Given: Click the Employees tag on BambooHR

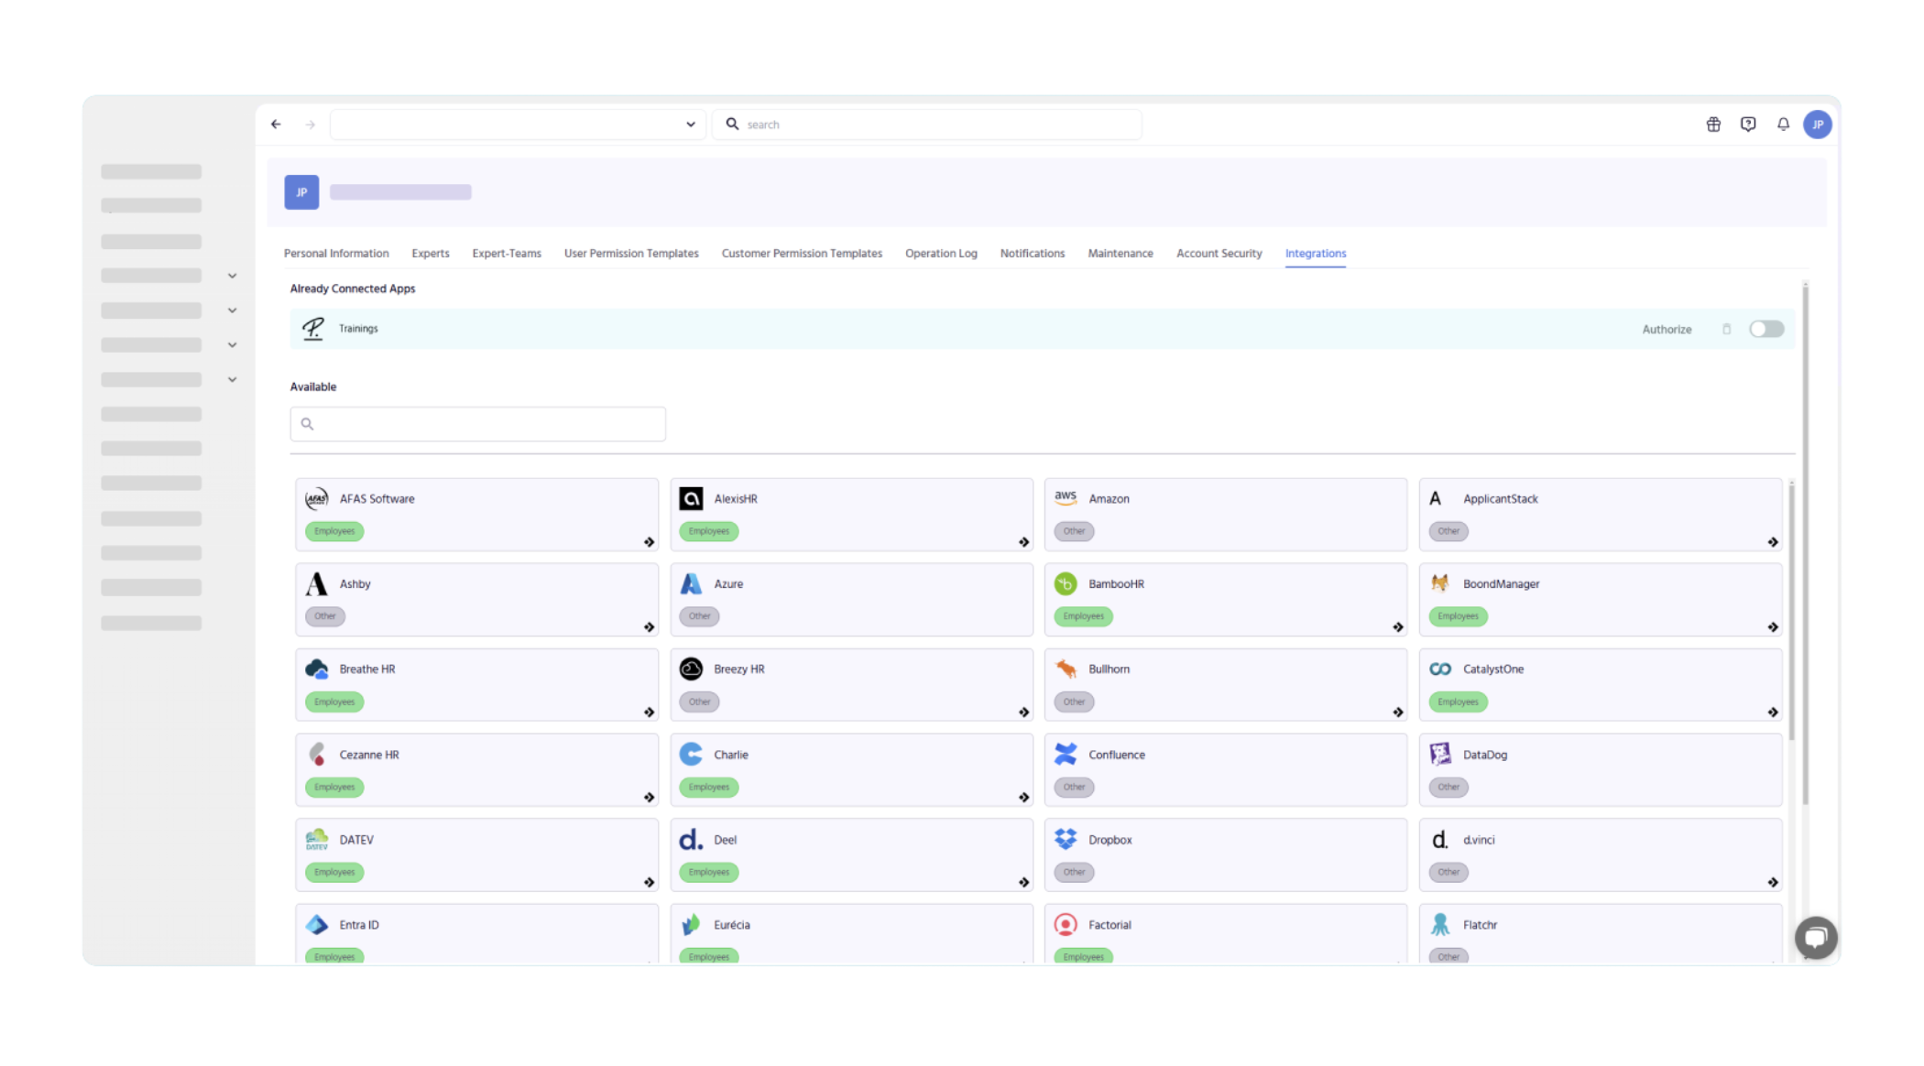Looking at the screenshot, I should [1083, 616].
